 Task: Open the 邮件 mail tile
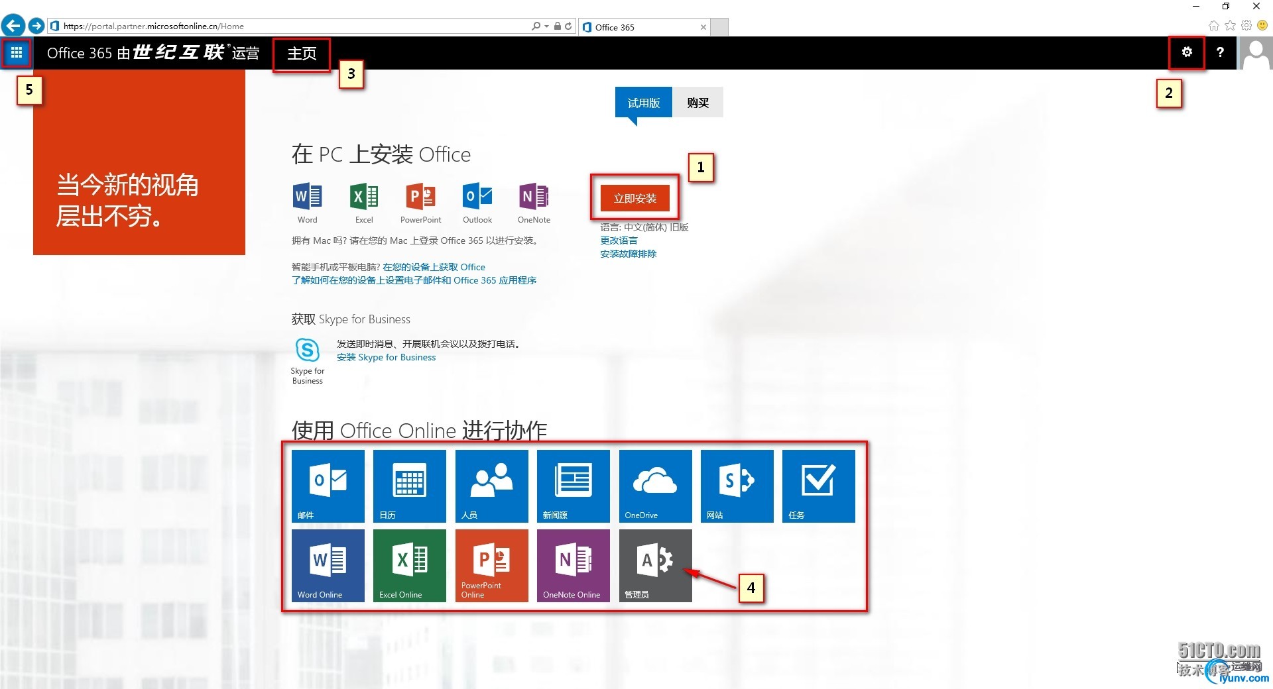(328, 486)
